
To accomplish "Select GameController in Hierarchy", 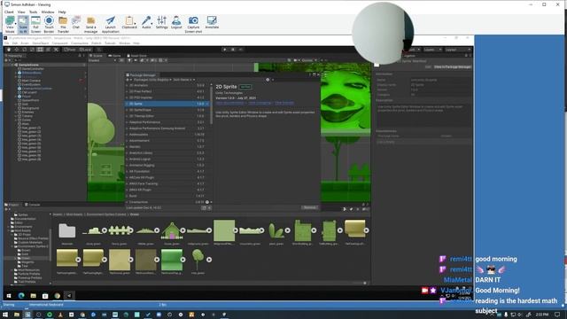I will [33, 69].
